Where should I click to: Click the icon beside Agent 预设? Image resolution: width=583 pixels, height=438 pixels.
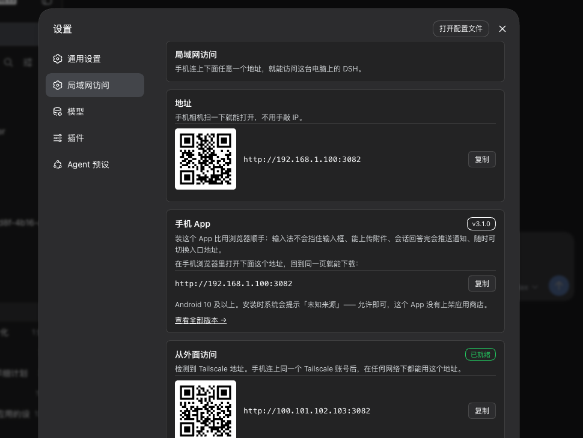coord(58,164)
